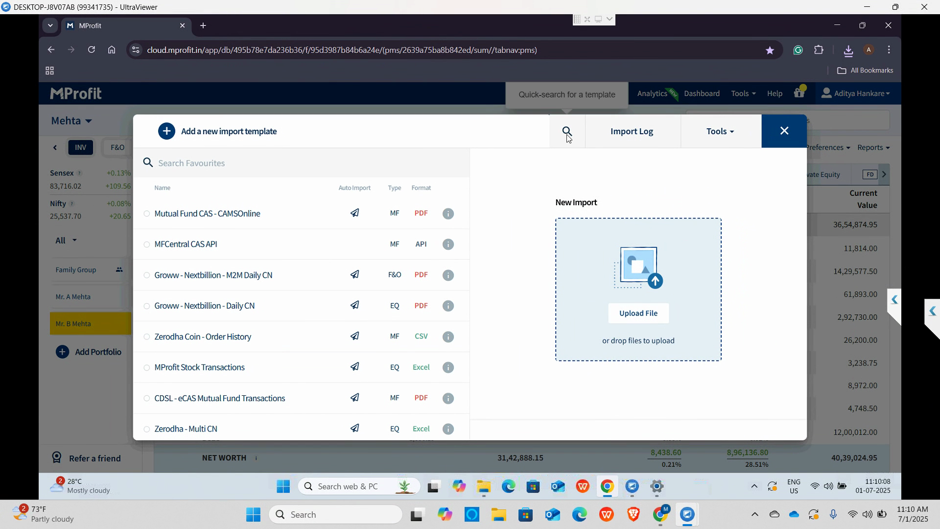The image size is (940, 529).
Task: Select Groww Nextbillion M2M Daily CN radio
Action: click(x=146, y=275)
